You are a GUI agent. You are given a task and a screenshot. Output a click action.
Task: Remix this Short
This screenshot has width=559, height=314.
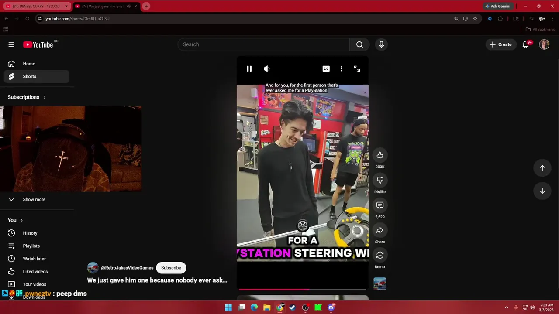click(x=380, y=255)
